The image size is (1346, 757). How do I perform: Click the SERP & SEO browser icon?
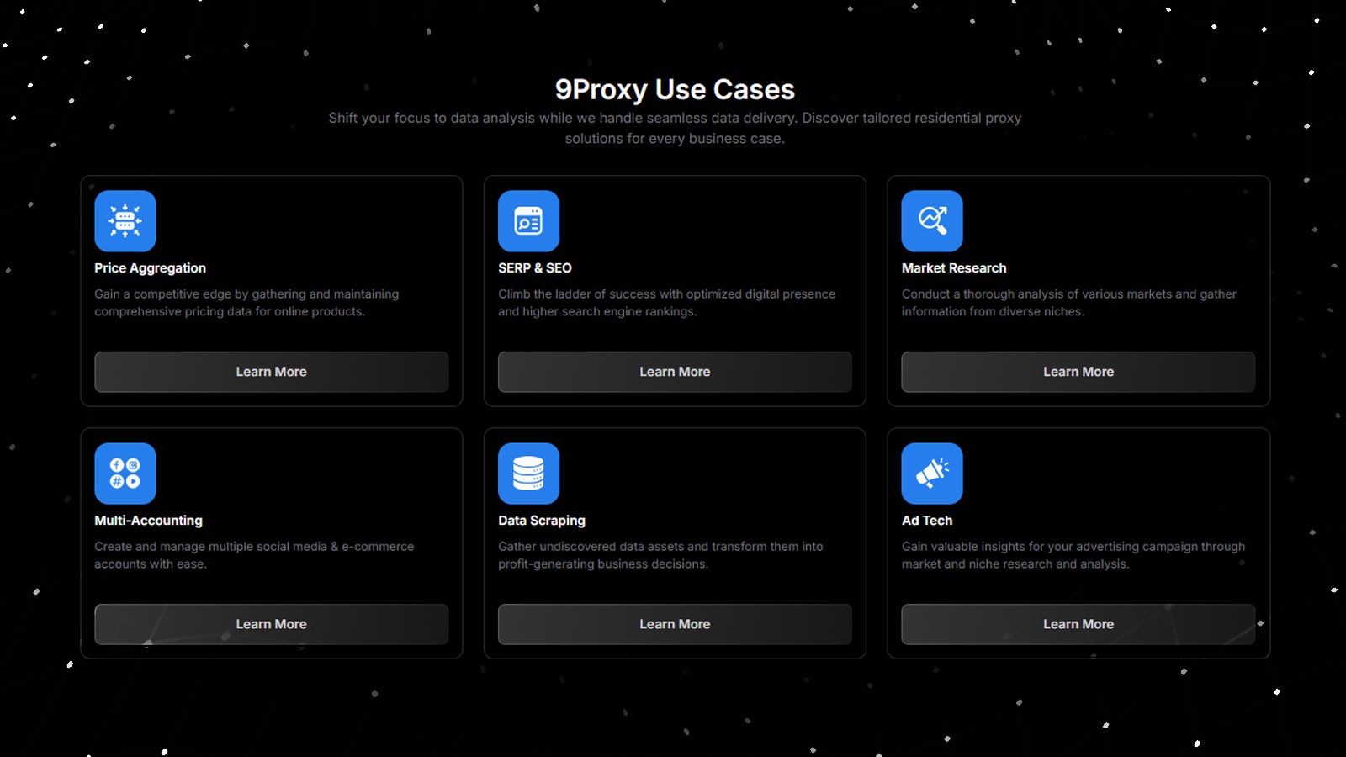click(x=528, y=221)
